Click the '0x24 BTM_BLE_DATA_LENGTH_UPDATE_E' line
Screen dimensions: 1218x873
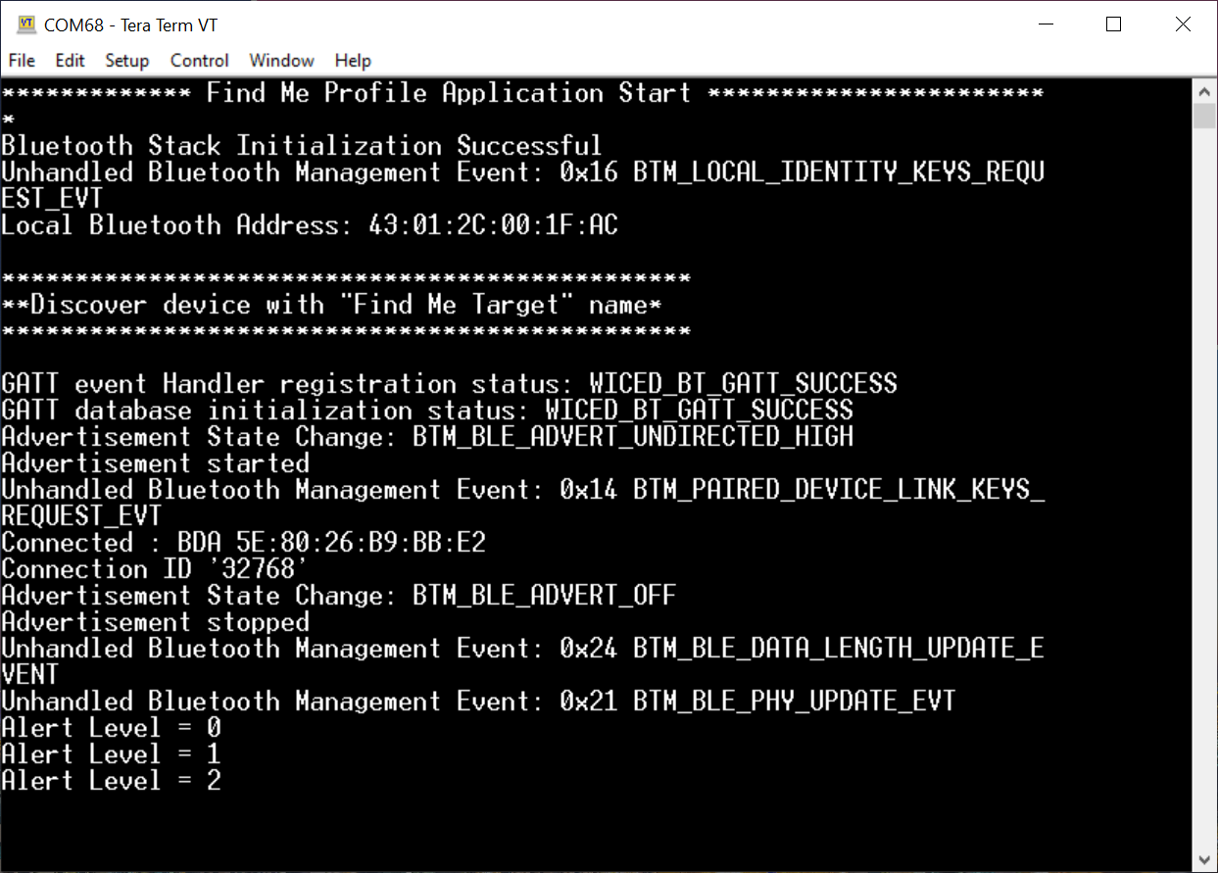point(522,649)
